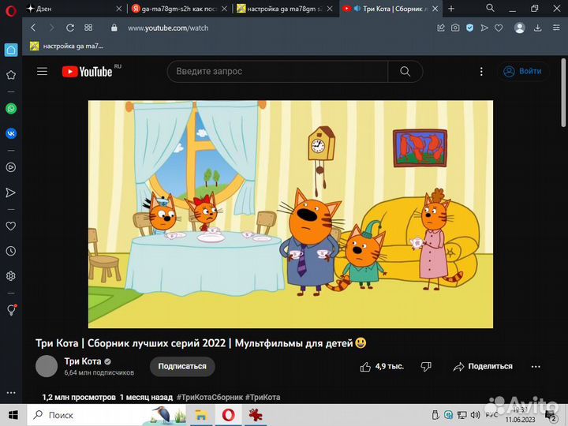
Task: Open Speed Dial grid icon
Action: coord(88,28)
